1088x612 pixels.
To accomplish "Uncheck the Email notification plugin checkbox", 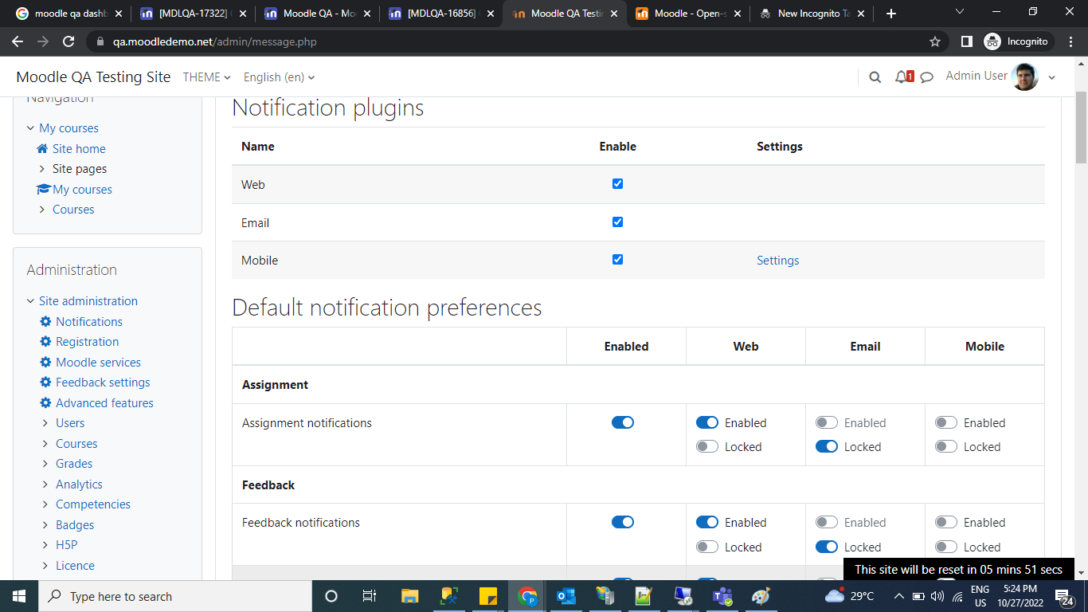I will [617, 222].
